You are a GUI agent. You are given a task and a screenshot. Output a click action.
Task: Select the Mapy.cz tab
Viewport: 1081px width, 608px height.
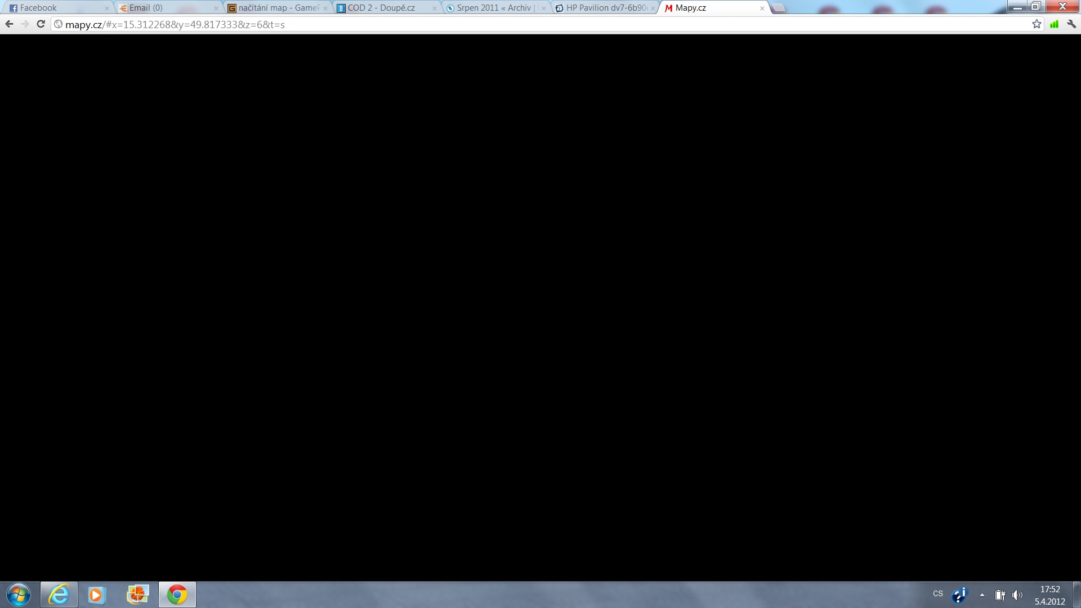click(x=713, y=8)
